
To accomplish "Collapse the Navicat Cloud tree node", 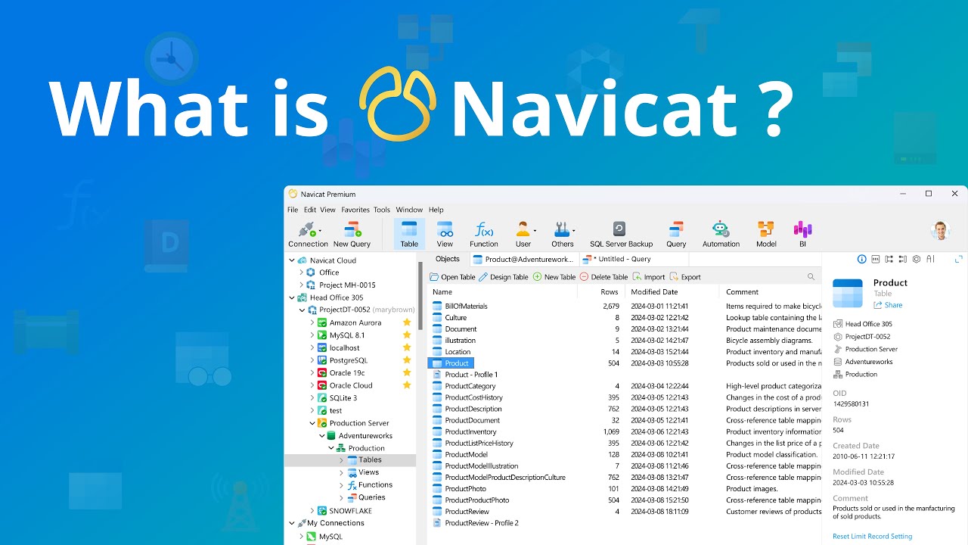I will [x=292, y=260].
